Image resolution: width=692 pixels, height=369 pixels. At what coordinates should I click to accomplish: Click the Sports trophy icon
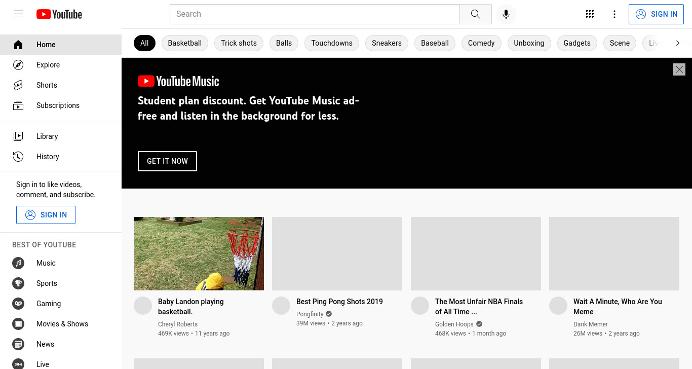tap(18, 283)
